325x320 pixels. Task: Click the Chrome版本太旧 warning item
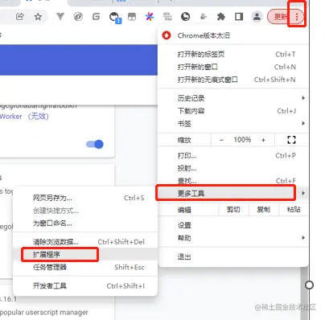coord(232,35)
